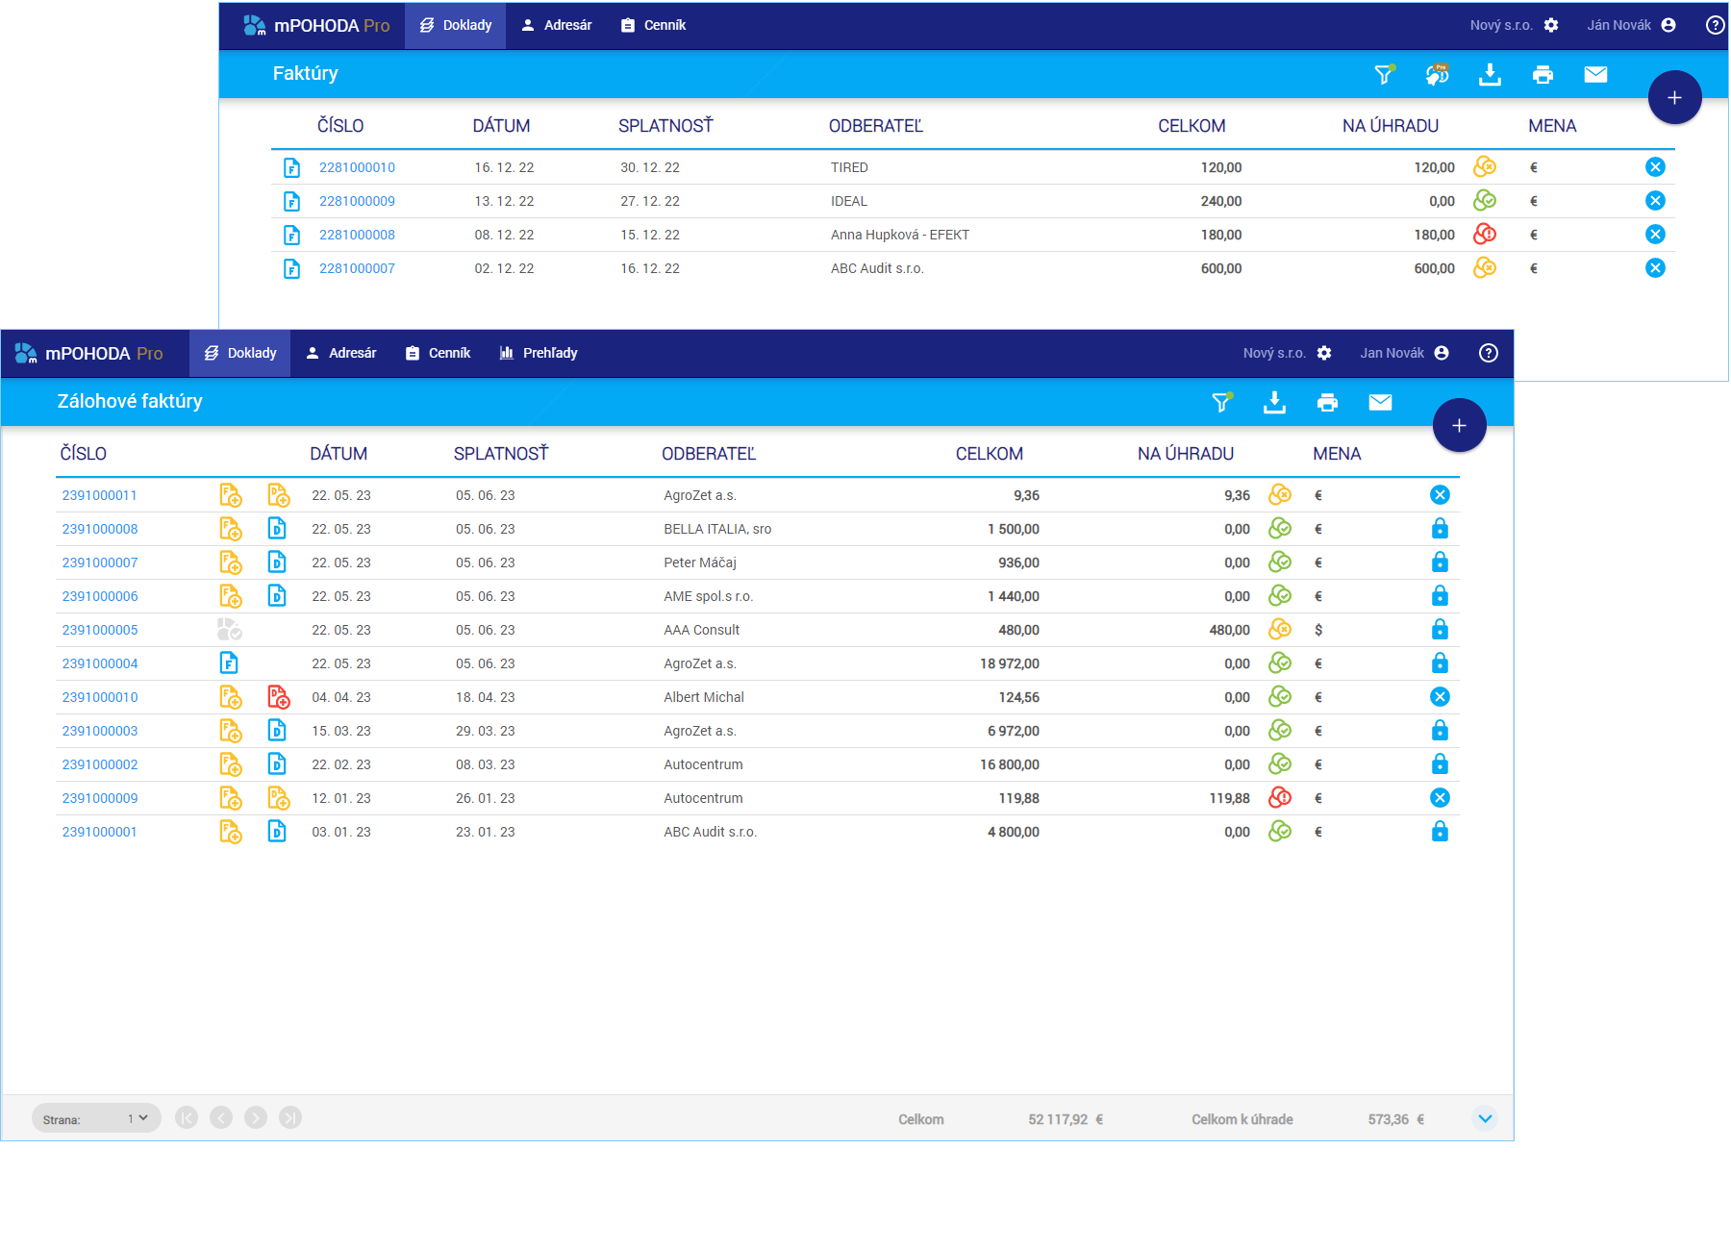Open Adresár menu in Faktúry window
The height and width of the screenshot is (1250, 1731).
coord(557,25)
